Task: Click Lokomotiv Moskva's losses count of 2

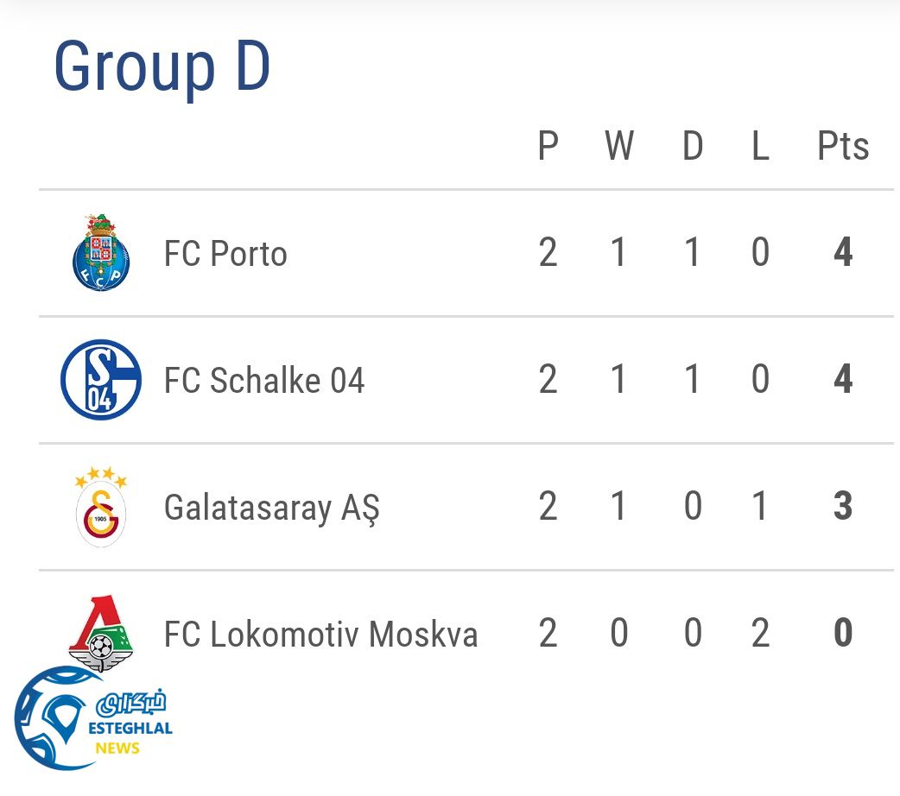Action: tap(760, 635)
